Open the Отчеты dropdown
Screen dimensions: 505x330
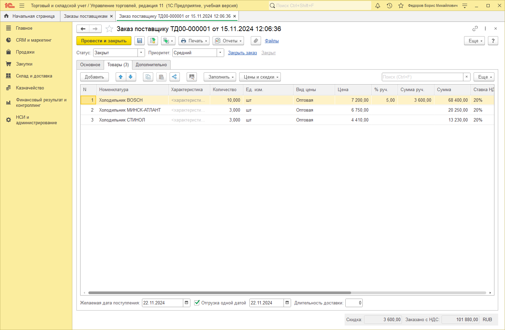pyautogui.click(x=228, y=41)
